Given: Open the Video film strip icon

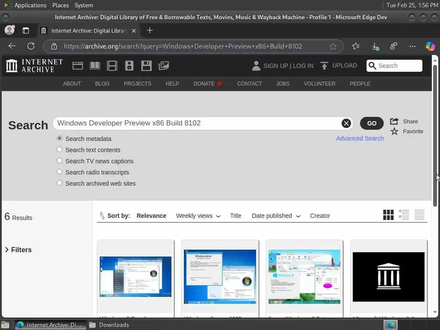Looking at the screenshot, I should click(112, 66).
